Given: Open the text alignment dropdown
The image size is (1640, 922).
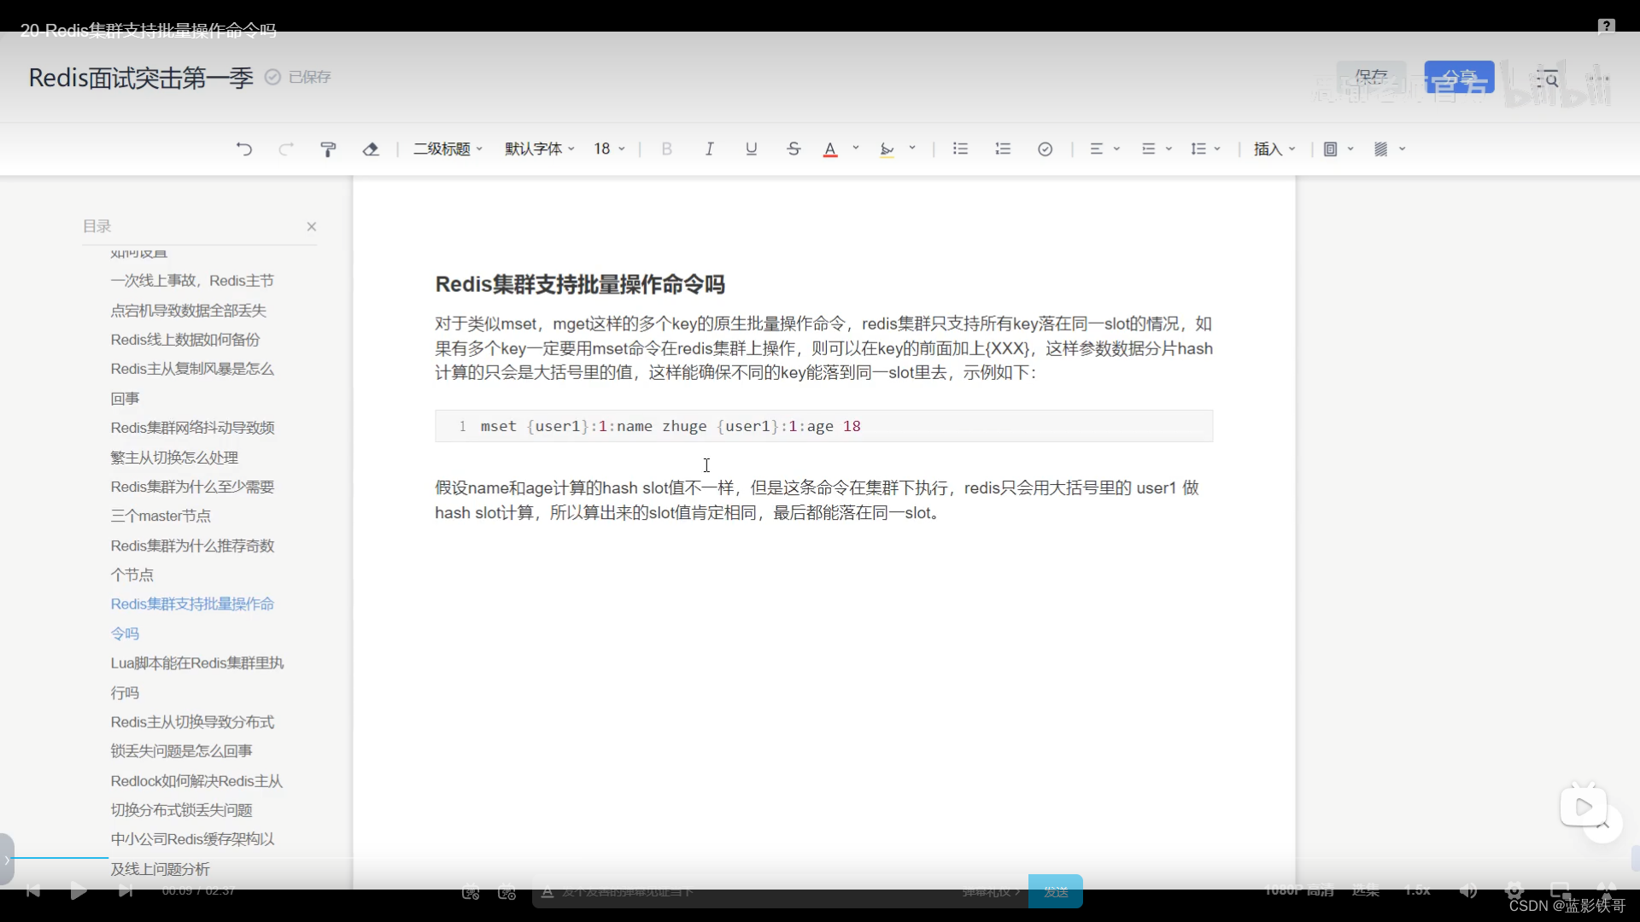Looking at the screenshot, I should click(x=1104, y=149).
